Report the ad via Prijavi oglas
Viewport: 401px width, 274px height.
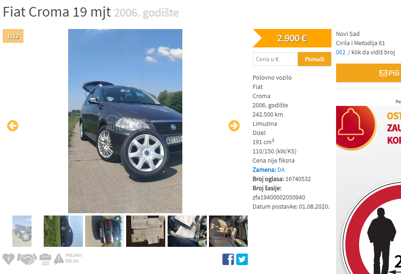68,258
